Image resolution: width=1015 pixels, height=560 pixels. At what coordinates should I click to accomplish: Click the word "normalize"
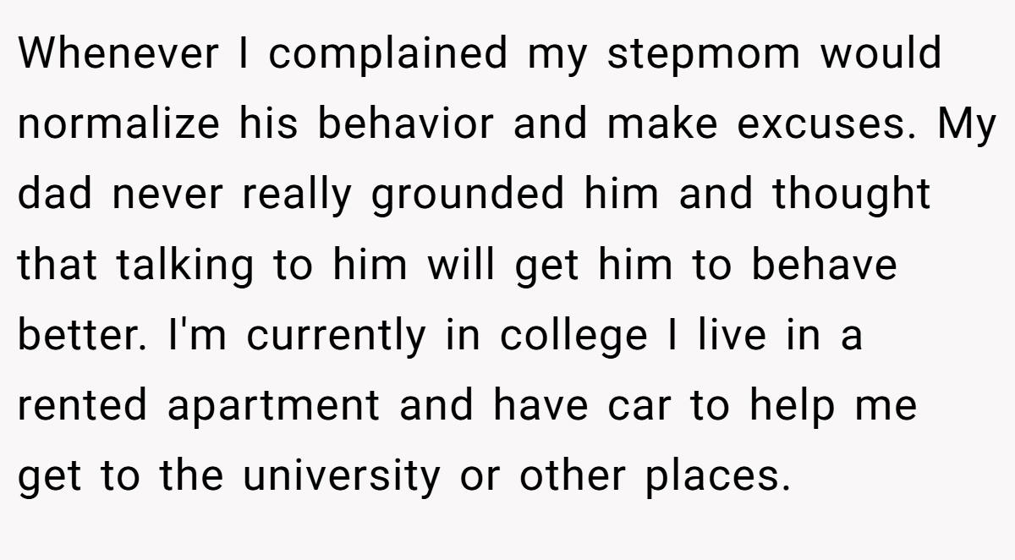tap(118, 124)
